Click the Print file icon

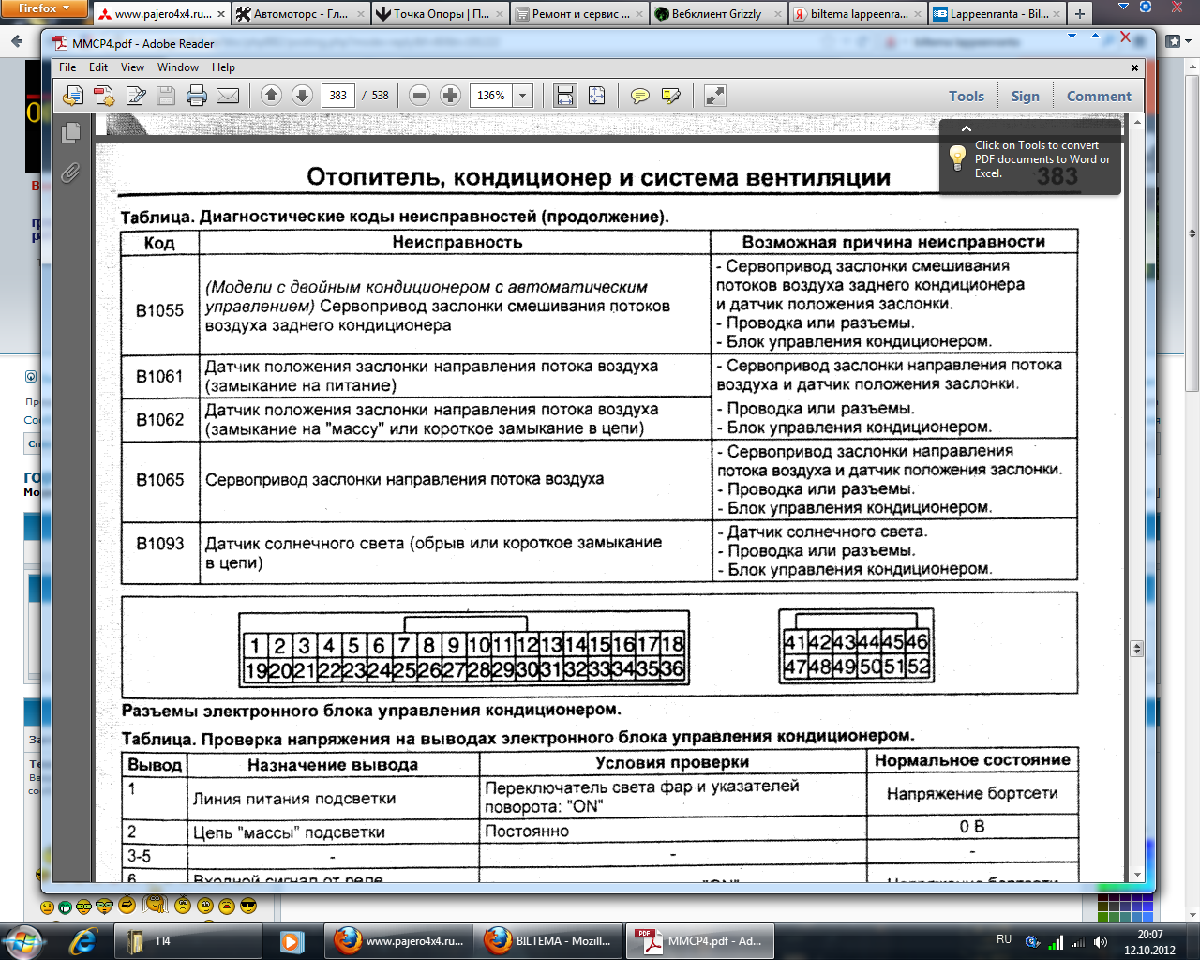pyautogui.click(x=196, y=96)
